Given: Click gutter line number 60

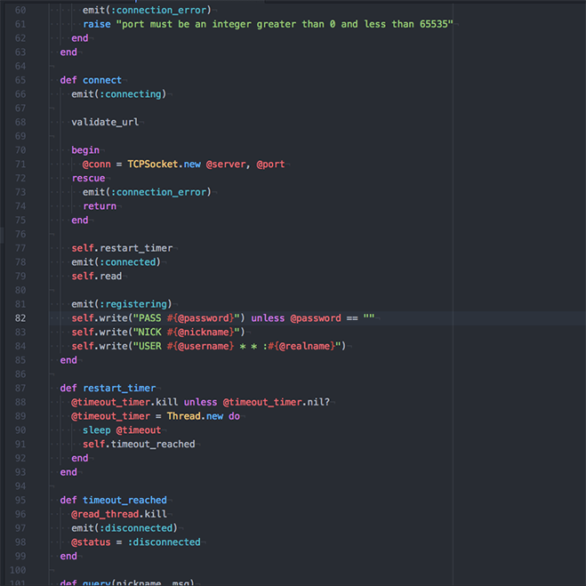Looking at the screenshot, I should pos(20,10).
